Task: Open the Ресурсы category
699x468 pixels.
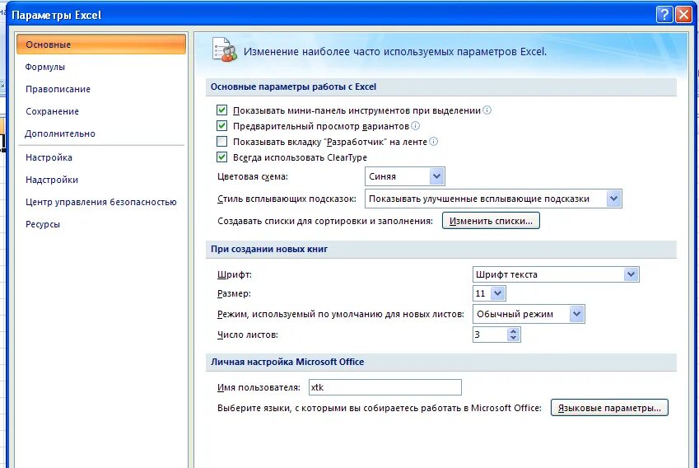Action: point(101,224)
